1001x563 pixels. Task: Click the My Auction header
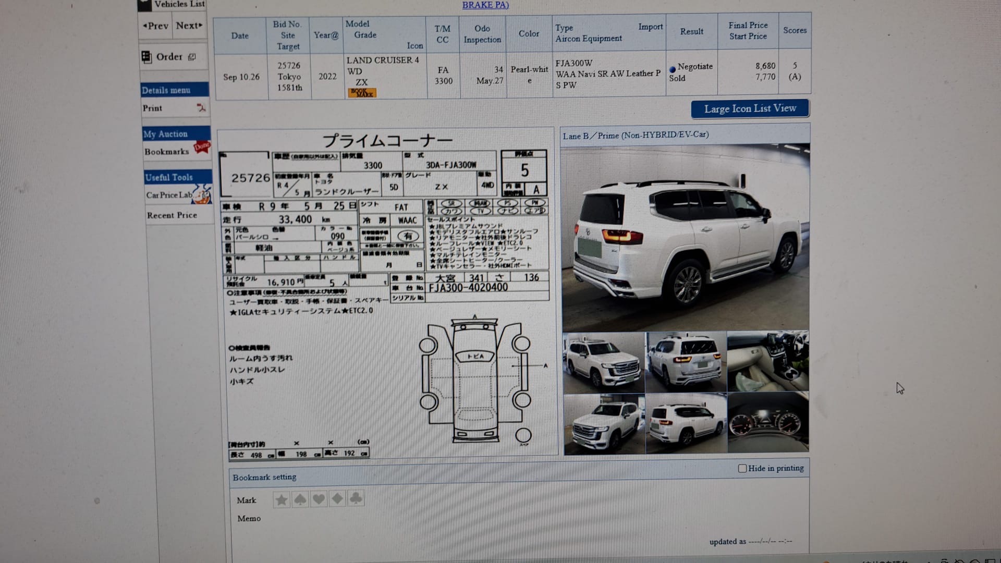(176, 134)
